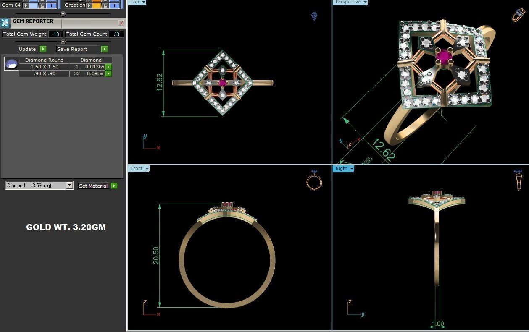Click the Update button label
The image size is (529, 332).
(x=27, y=49)
